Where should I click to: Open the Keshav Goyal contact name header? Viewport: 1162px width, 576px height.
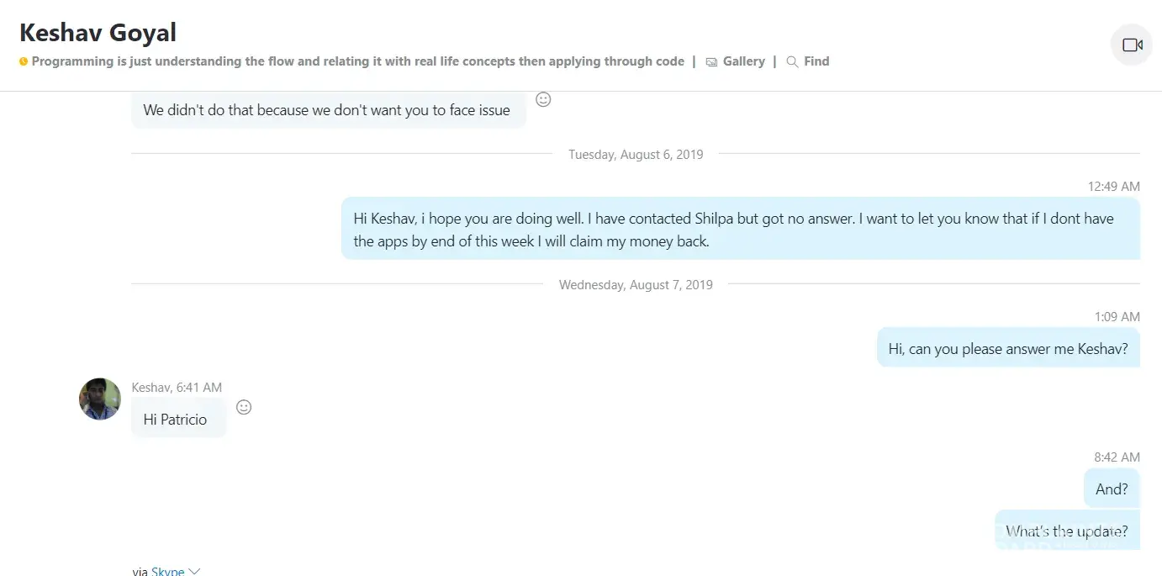(98, 33)
